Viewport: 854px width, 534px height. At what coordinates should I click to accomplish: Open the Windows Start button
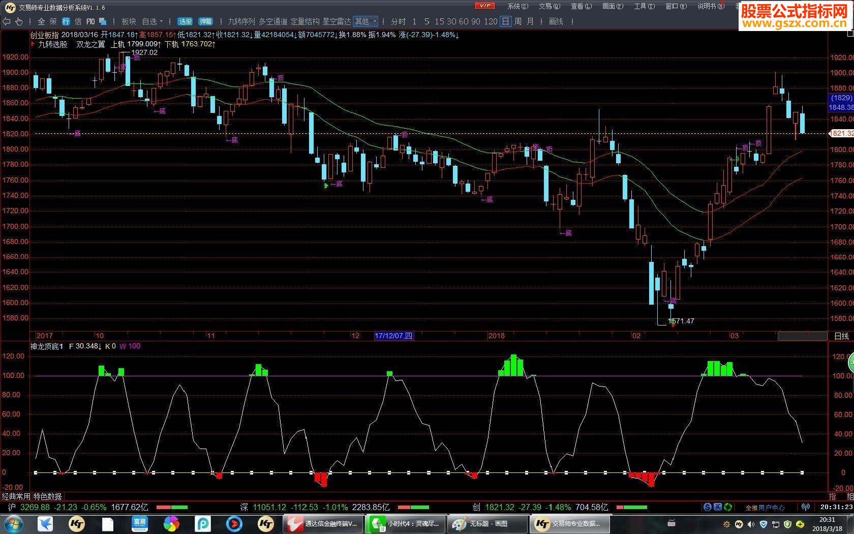(x=14, y=524)
